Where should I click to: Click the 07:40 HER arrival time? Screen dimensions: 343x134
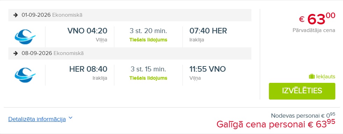tap(208, 31)
